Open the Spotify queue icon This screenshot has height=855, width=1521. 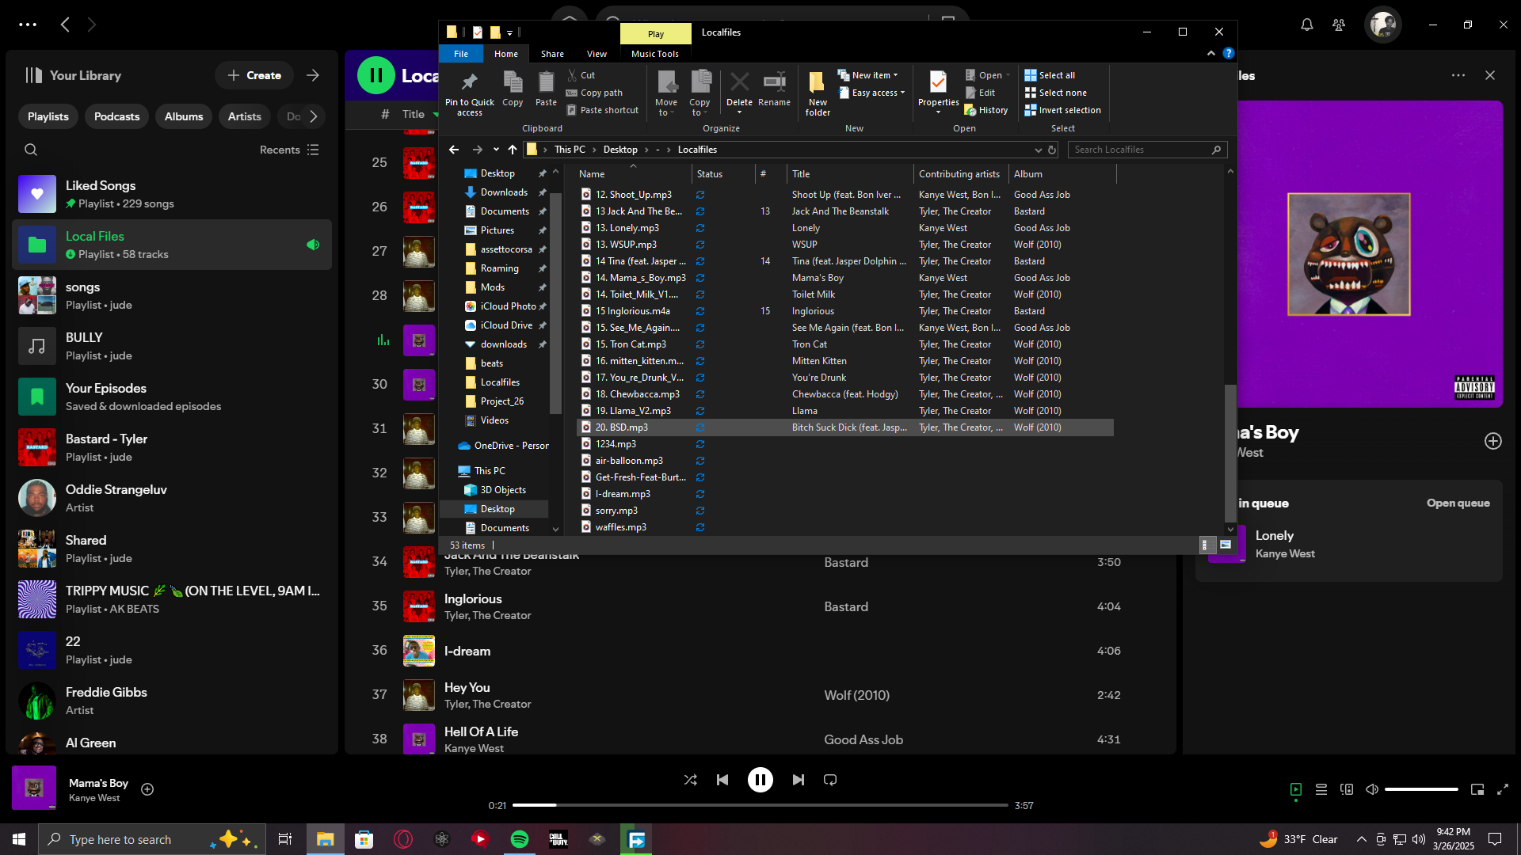click(x=1321, y=789)
